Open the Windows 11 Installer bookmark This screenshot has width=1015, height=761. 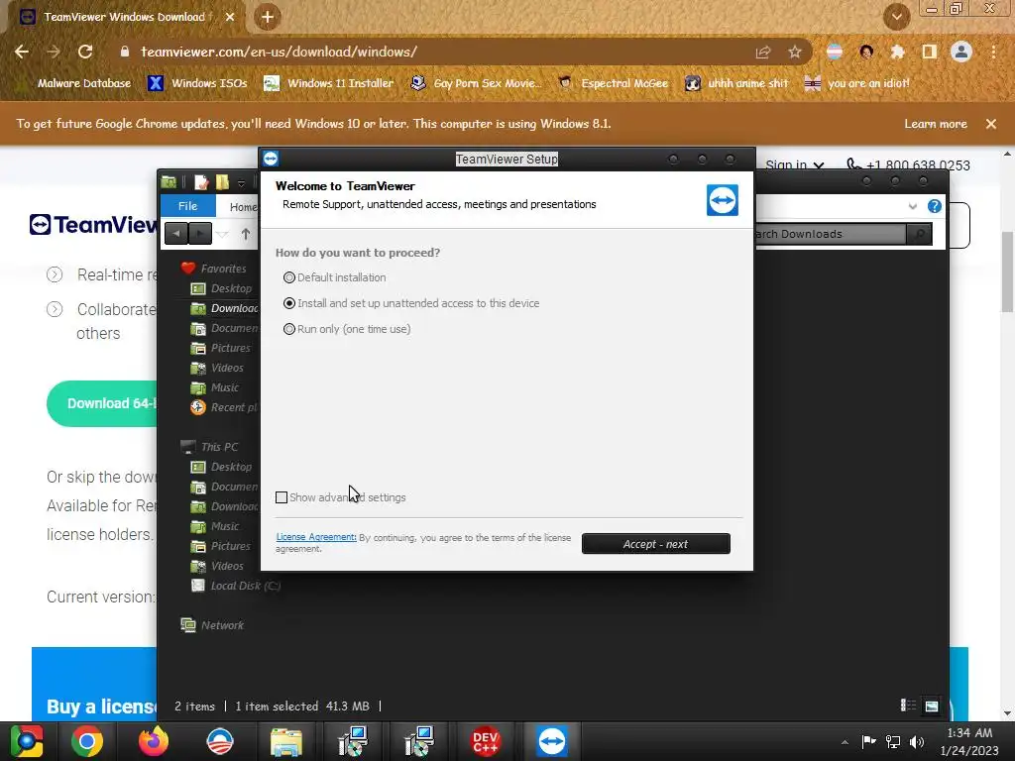(x=329, y=83)
